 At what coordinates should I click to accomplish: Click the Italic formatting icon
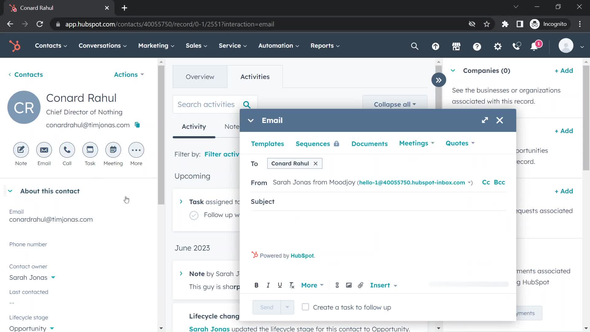pos(268,285)
